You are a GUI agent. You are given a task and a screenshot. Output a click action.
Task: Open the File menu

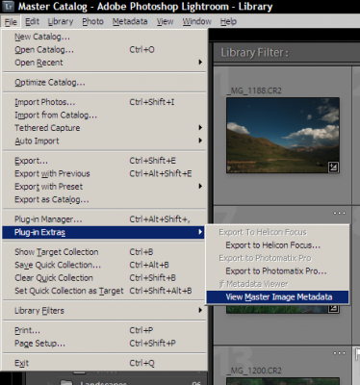point(11,22)
